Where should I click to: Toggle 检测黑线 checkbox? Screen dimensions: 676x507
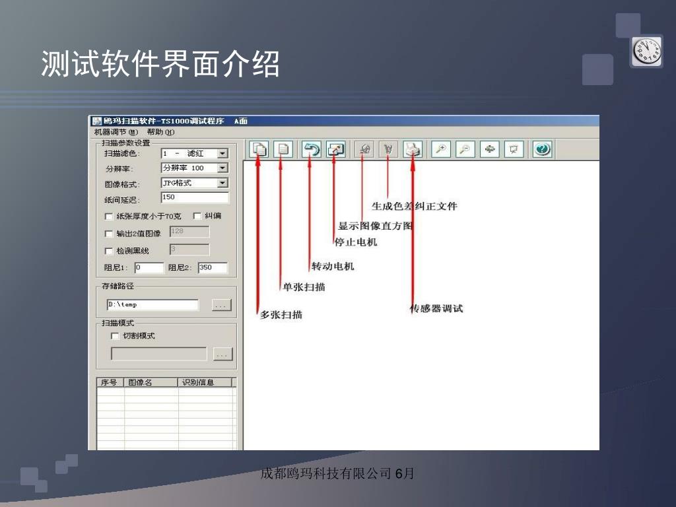[109, 251]
